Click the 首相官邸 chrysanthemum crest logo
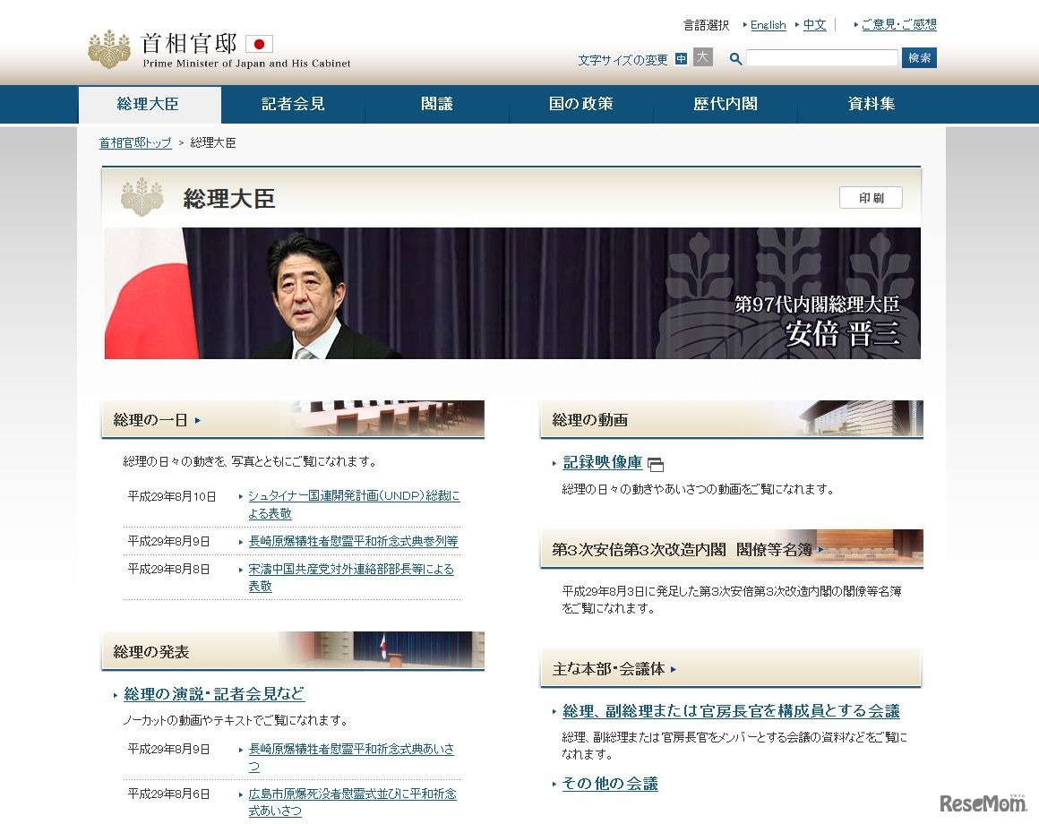 (108, 49)
